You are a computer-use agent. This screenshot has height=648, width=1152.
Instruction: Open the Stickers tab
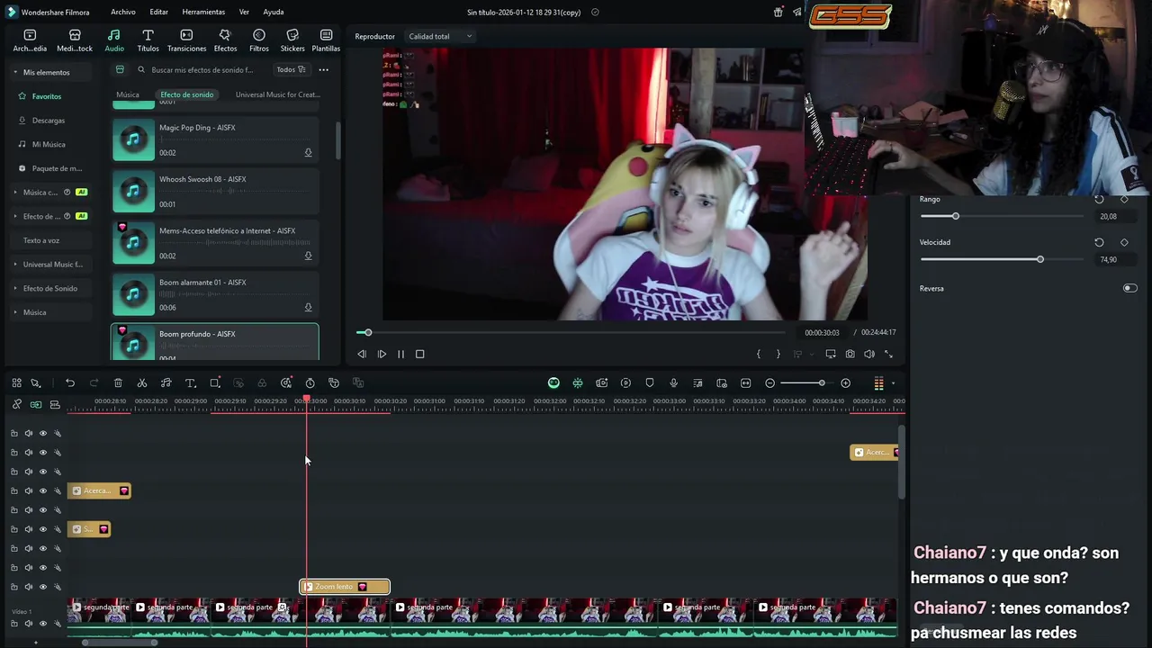[292, 40]
